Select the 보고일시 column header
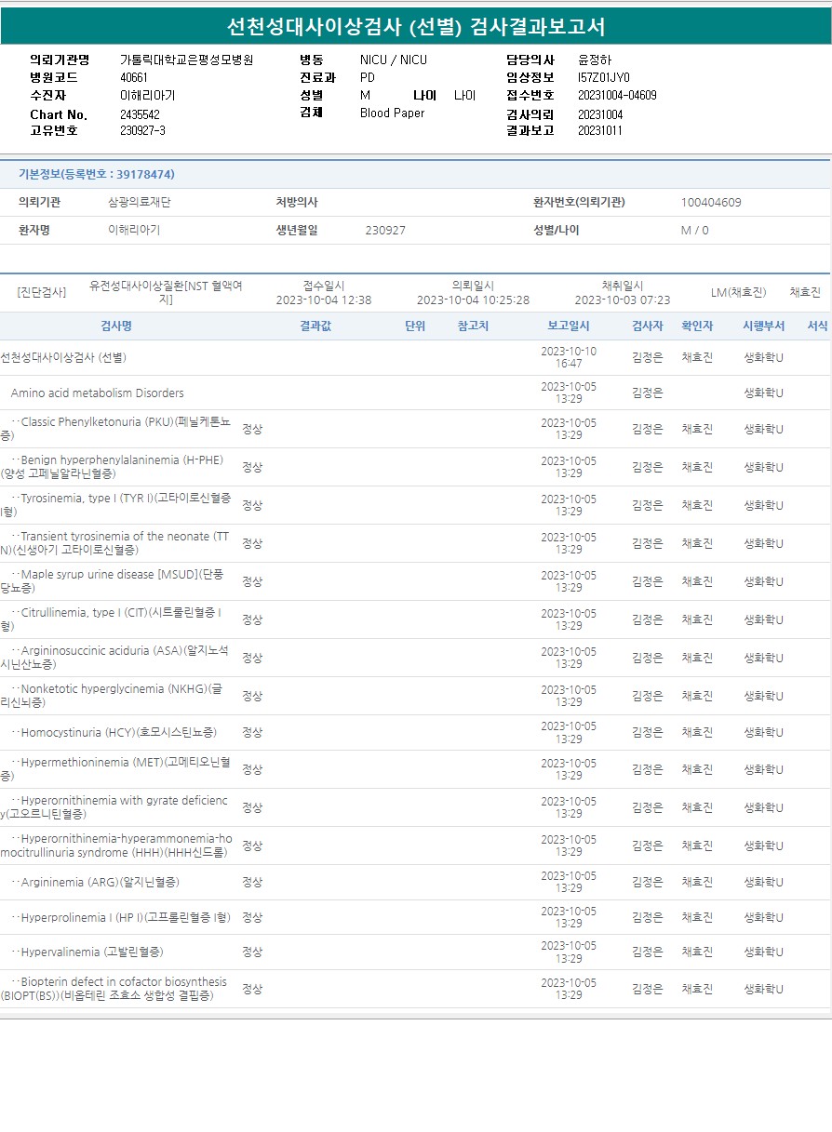Viewport: 832px width, 1132px height. coord(569,326)
